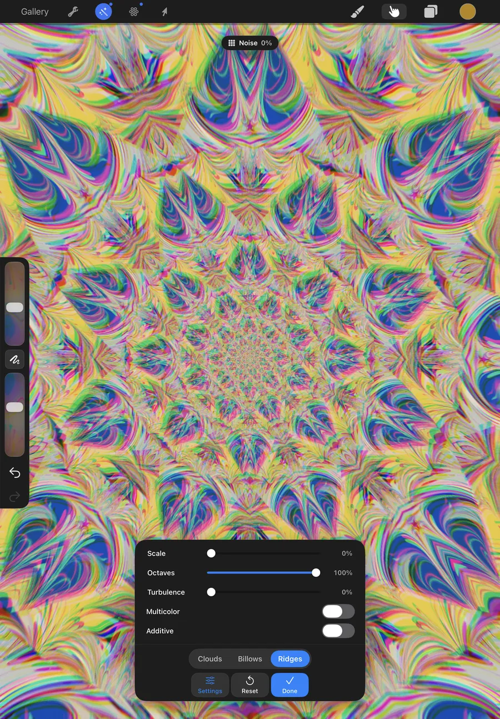
Task: Click the Turbulence 0% value
Action: [347, 592]
